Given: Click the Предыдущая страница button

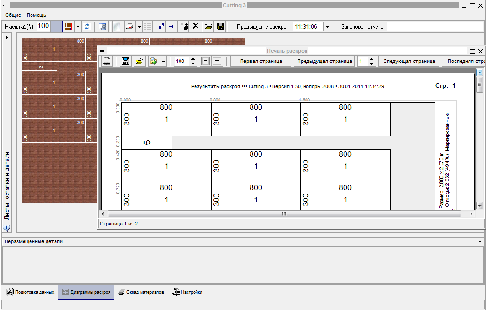Looking at the screenshot, I should tap(324, 62).
